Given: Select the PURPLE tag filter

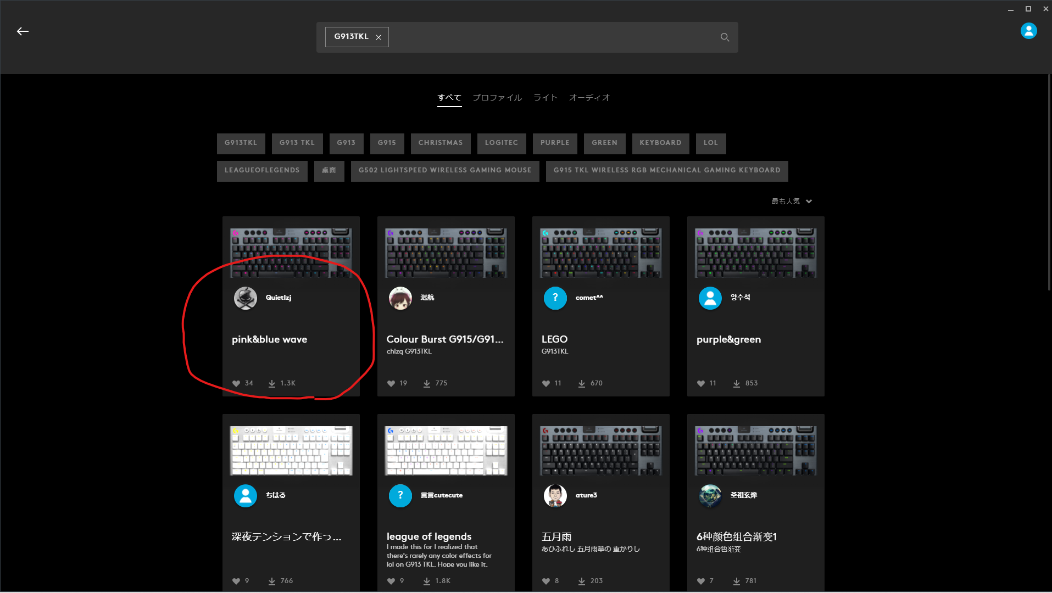Looking at the screenshot, I should pos(554,143).
